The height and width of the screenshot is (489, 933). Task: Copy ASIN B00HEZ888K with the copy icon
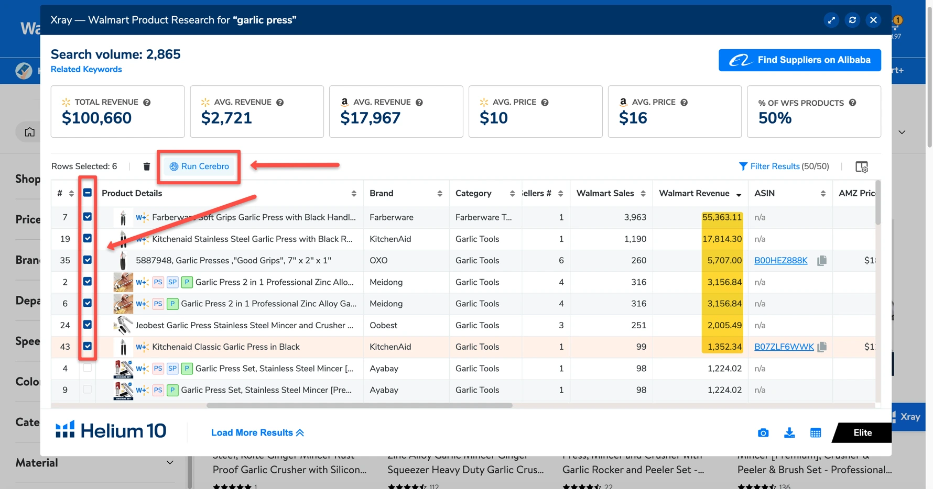[x=821, y=260]
